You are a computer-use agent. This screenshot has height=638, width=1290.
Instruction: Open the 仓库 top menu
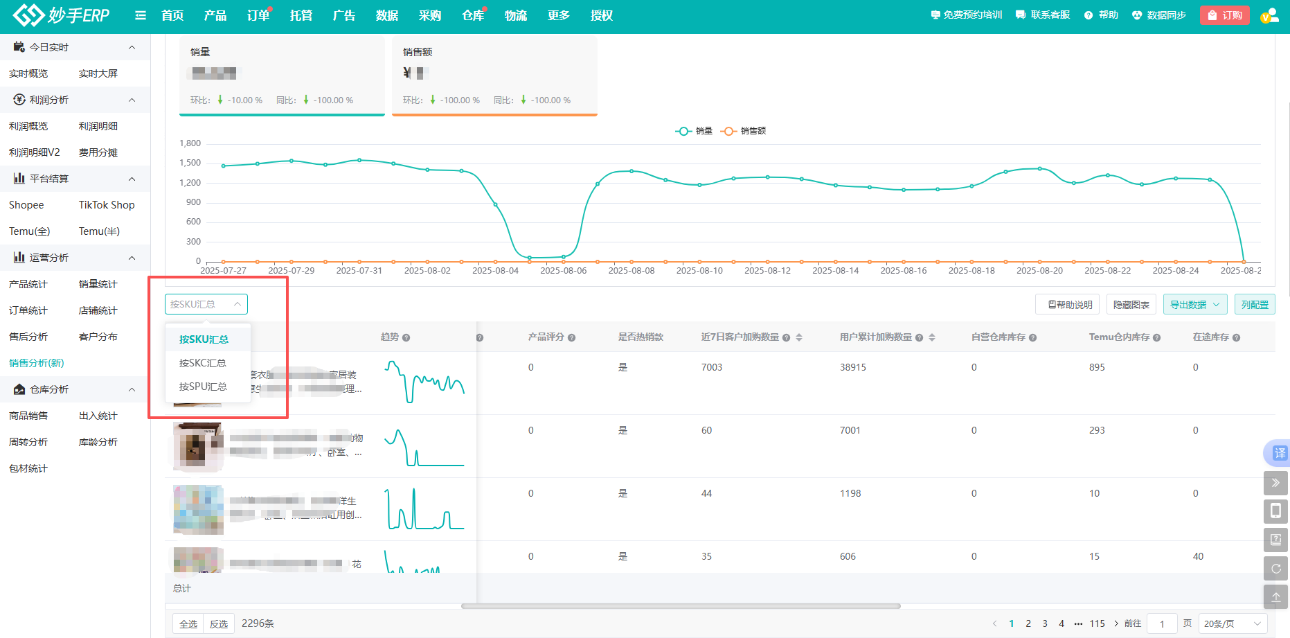click(472, 15)
